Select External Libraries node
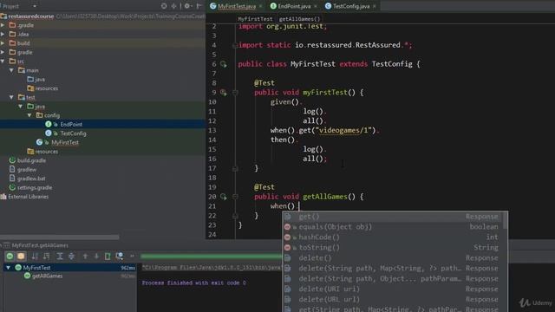Image resolution: width=555 pixels, height=312 pixels. 29,197
